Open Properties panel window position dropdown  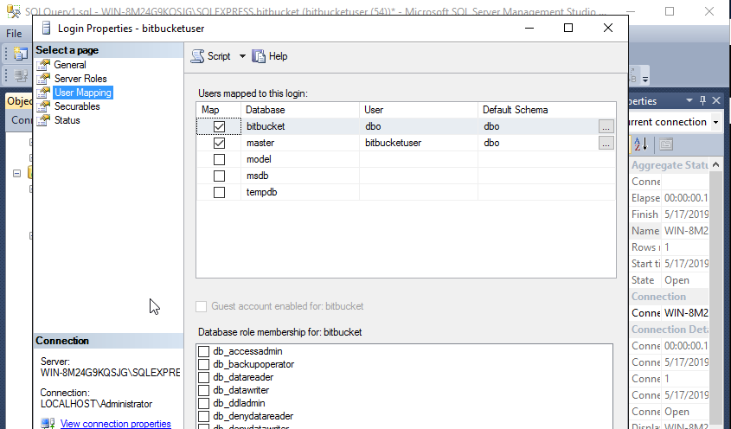(x=689, y=100)
